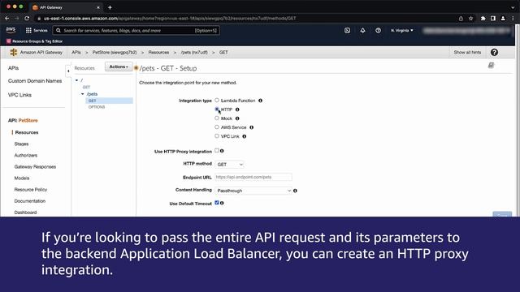The height and width of the screenshot is (292, 520).
Task: Click the Amazon API Gateway logo icon
Action: (13, 52)
